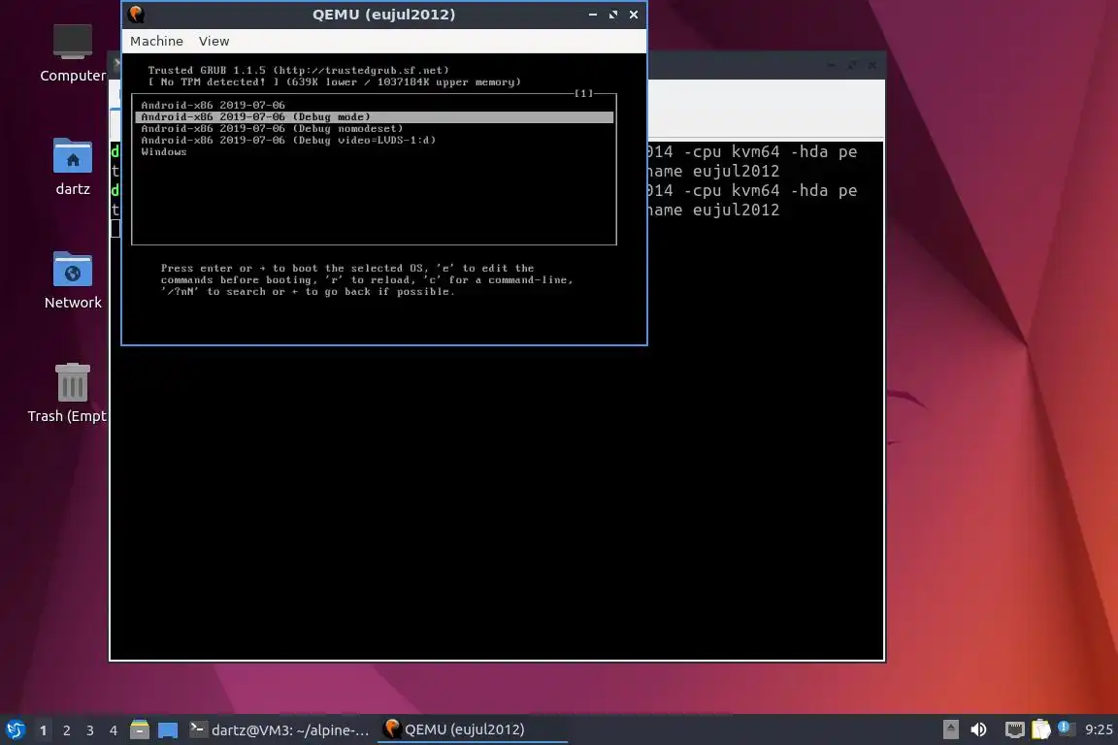Screen dimensions: 1118x745
Task: Click the wired network tray icon
Action: click(x=1014, y=729)
